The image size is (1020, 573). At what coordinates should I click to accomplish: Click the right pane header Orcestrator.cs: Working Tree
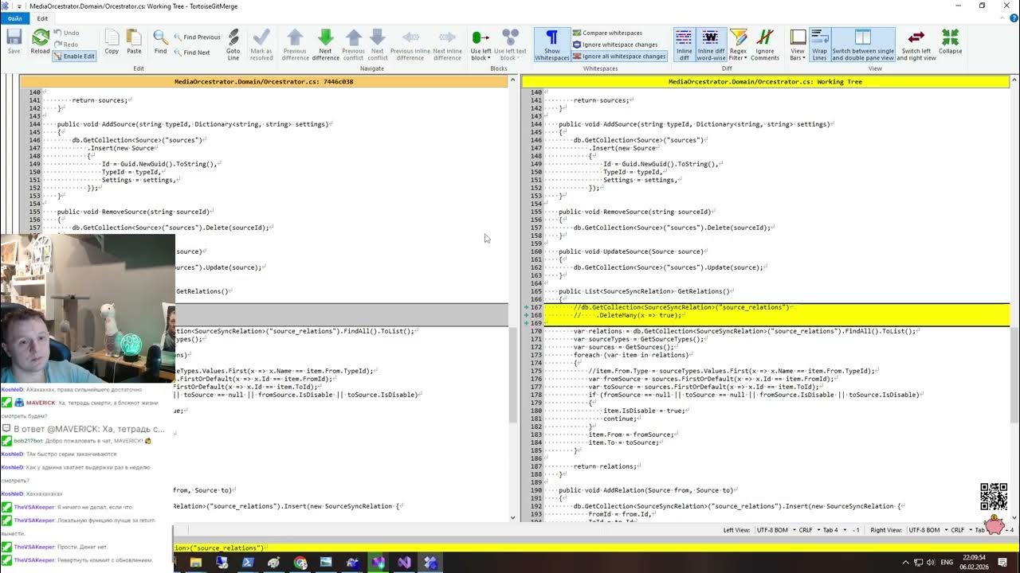coord(765,81)
